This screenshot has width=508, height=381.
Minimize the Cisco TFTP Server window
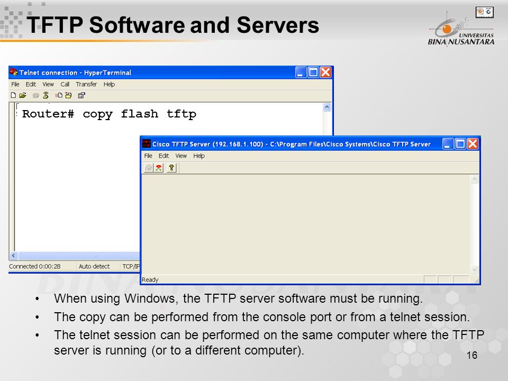tap(448, 144)
